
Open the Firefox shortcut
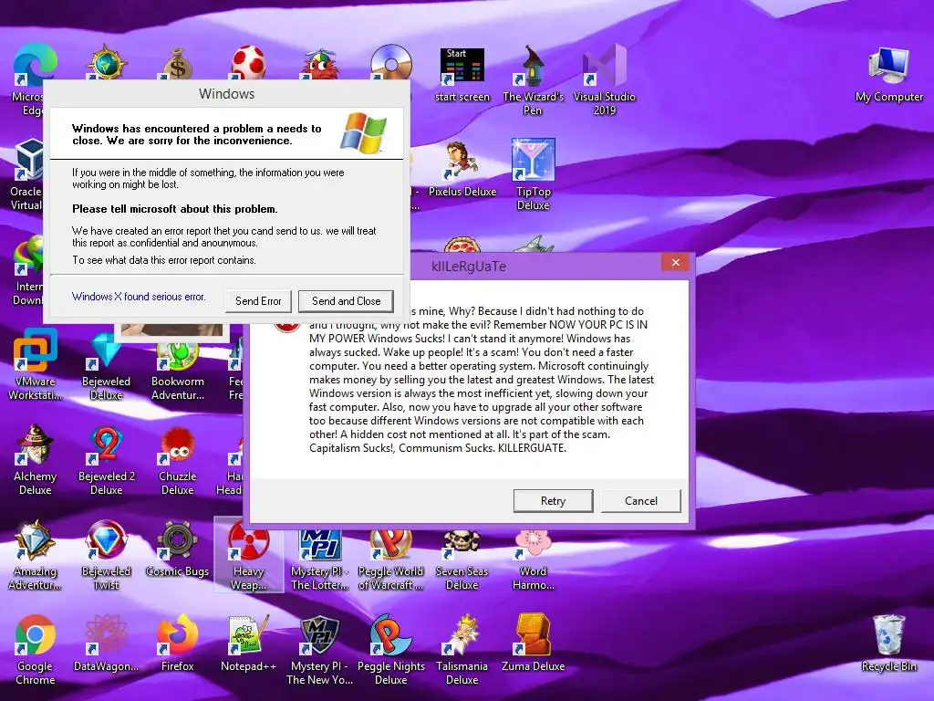pyautogui.click(x=178, y=643)
